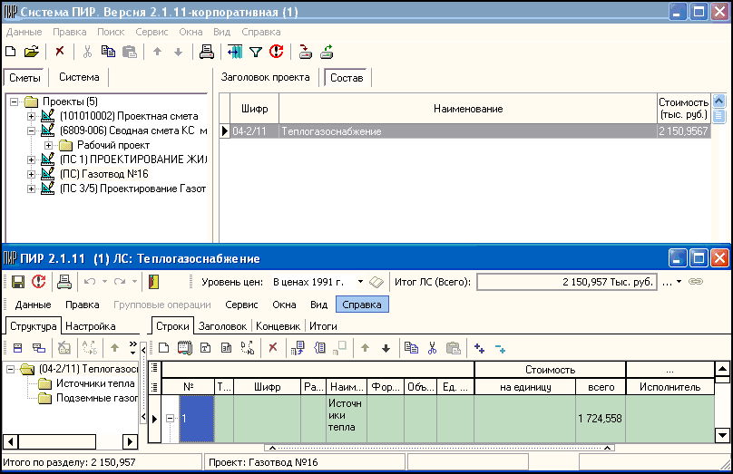Collapse the Проекты (5) root node
Screen dimensions: 733x474
(x=14, y=102)
